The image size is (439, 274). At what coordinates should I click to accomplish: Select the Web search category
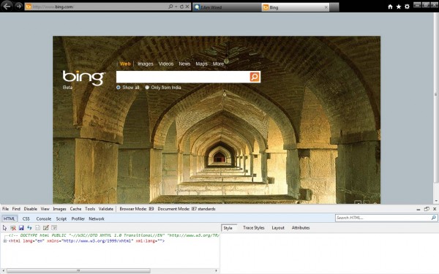[x=125, y=64]
